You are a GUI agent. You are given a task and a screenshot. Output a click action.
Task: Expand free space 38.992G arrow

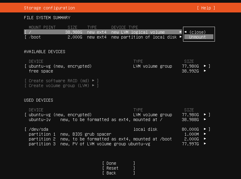pos(205,71)
